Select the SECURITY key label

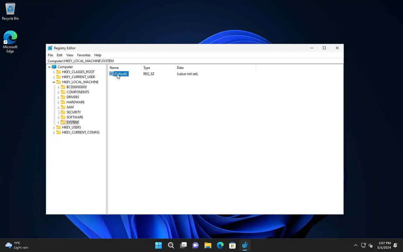click(74, 112)
